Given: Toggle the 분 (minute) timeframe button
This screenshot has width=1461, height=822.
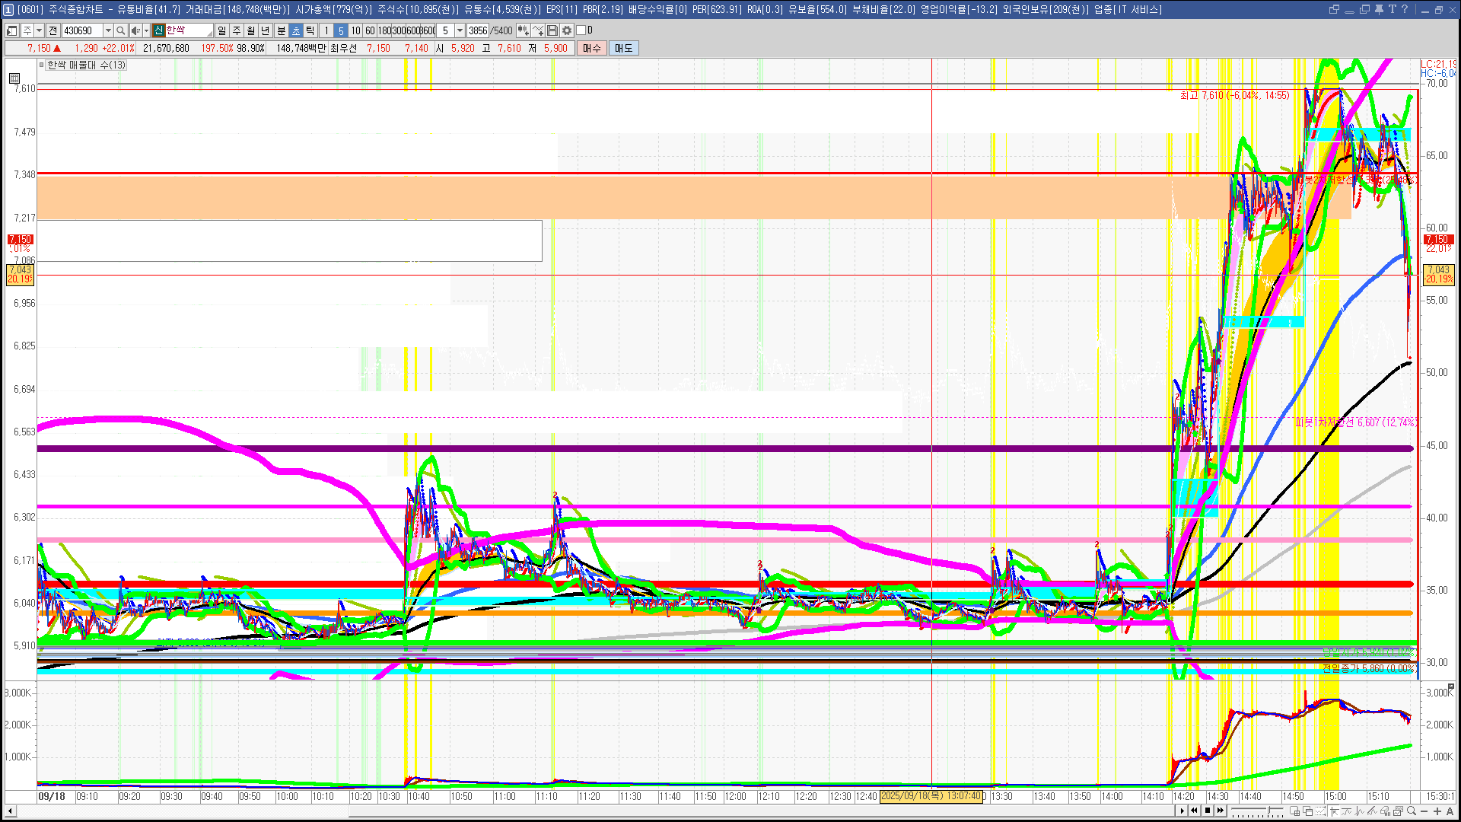Looking at the screenshot, I should pos(281,30).
